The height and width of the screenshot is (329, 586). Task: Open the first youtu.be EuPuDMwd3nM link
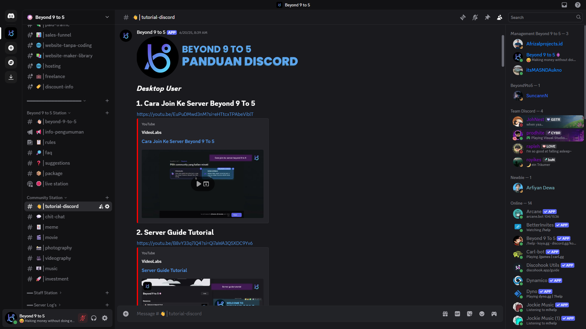click(x=195, y=114)
